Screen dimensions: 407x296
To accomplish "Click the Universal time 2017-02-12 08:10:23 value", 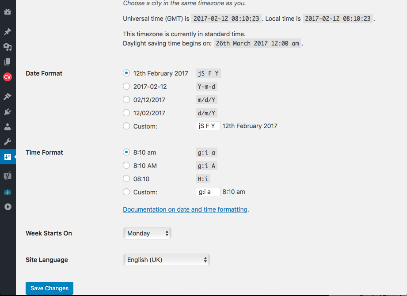I will 226,19.
